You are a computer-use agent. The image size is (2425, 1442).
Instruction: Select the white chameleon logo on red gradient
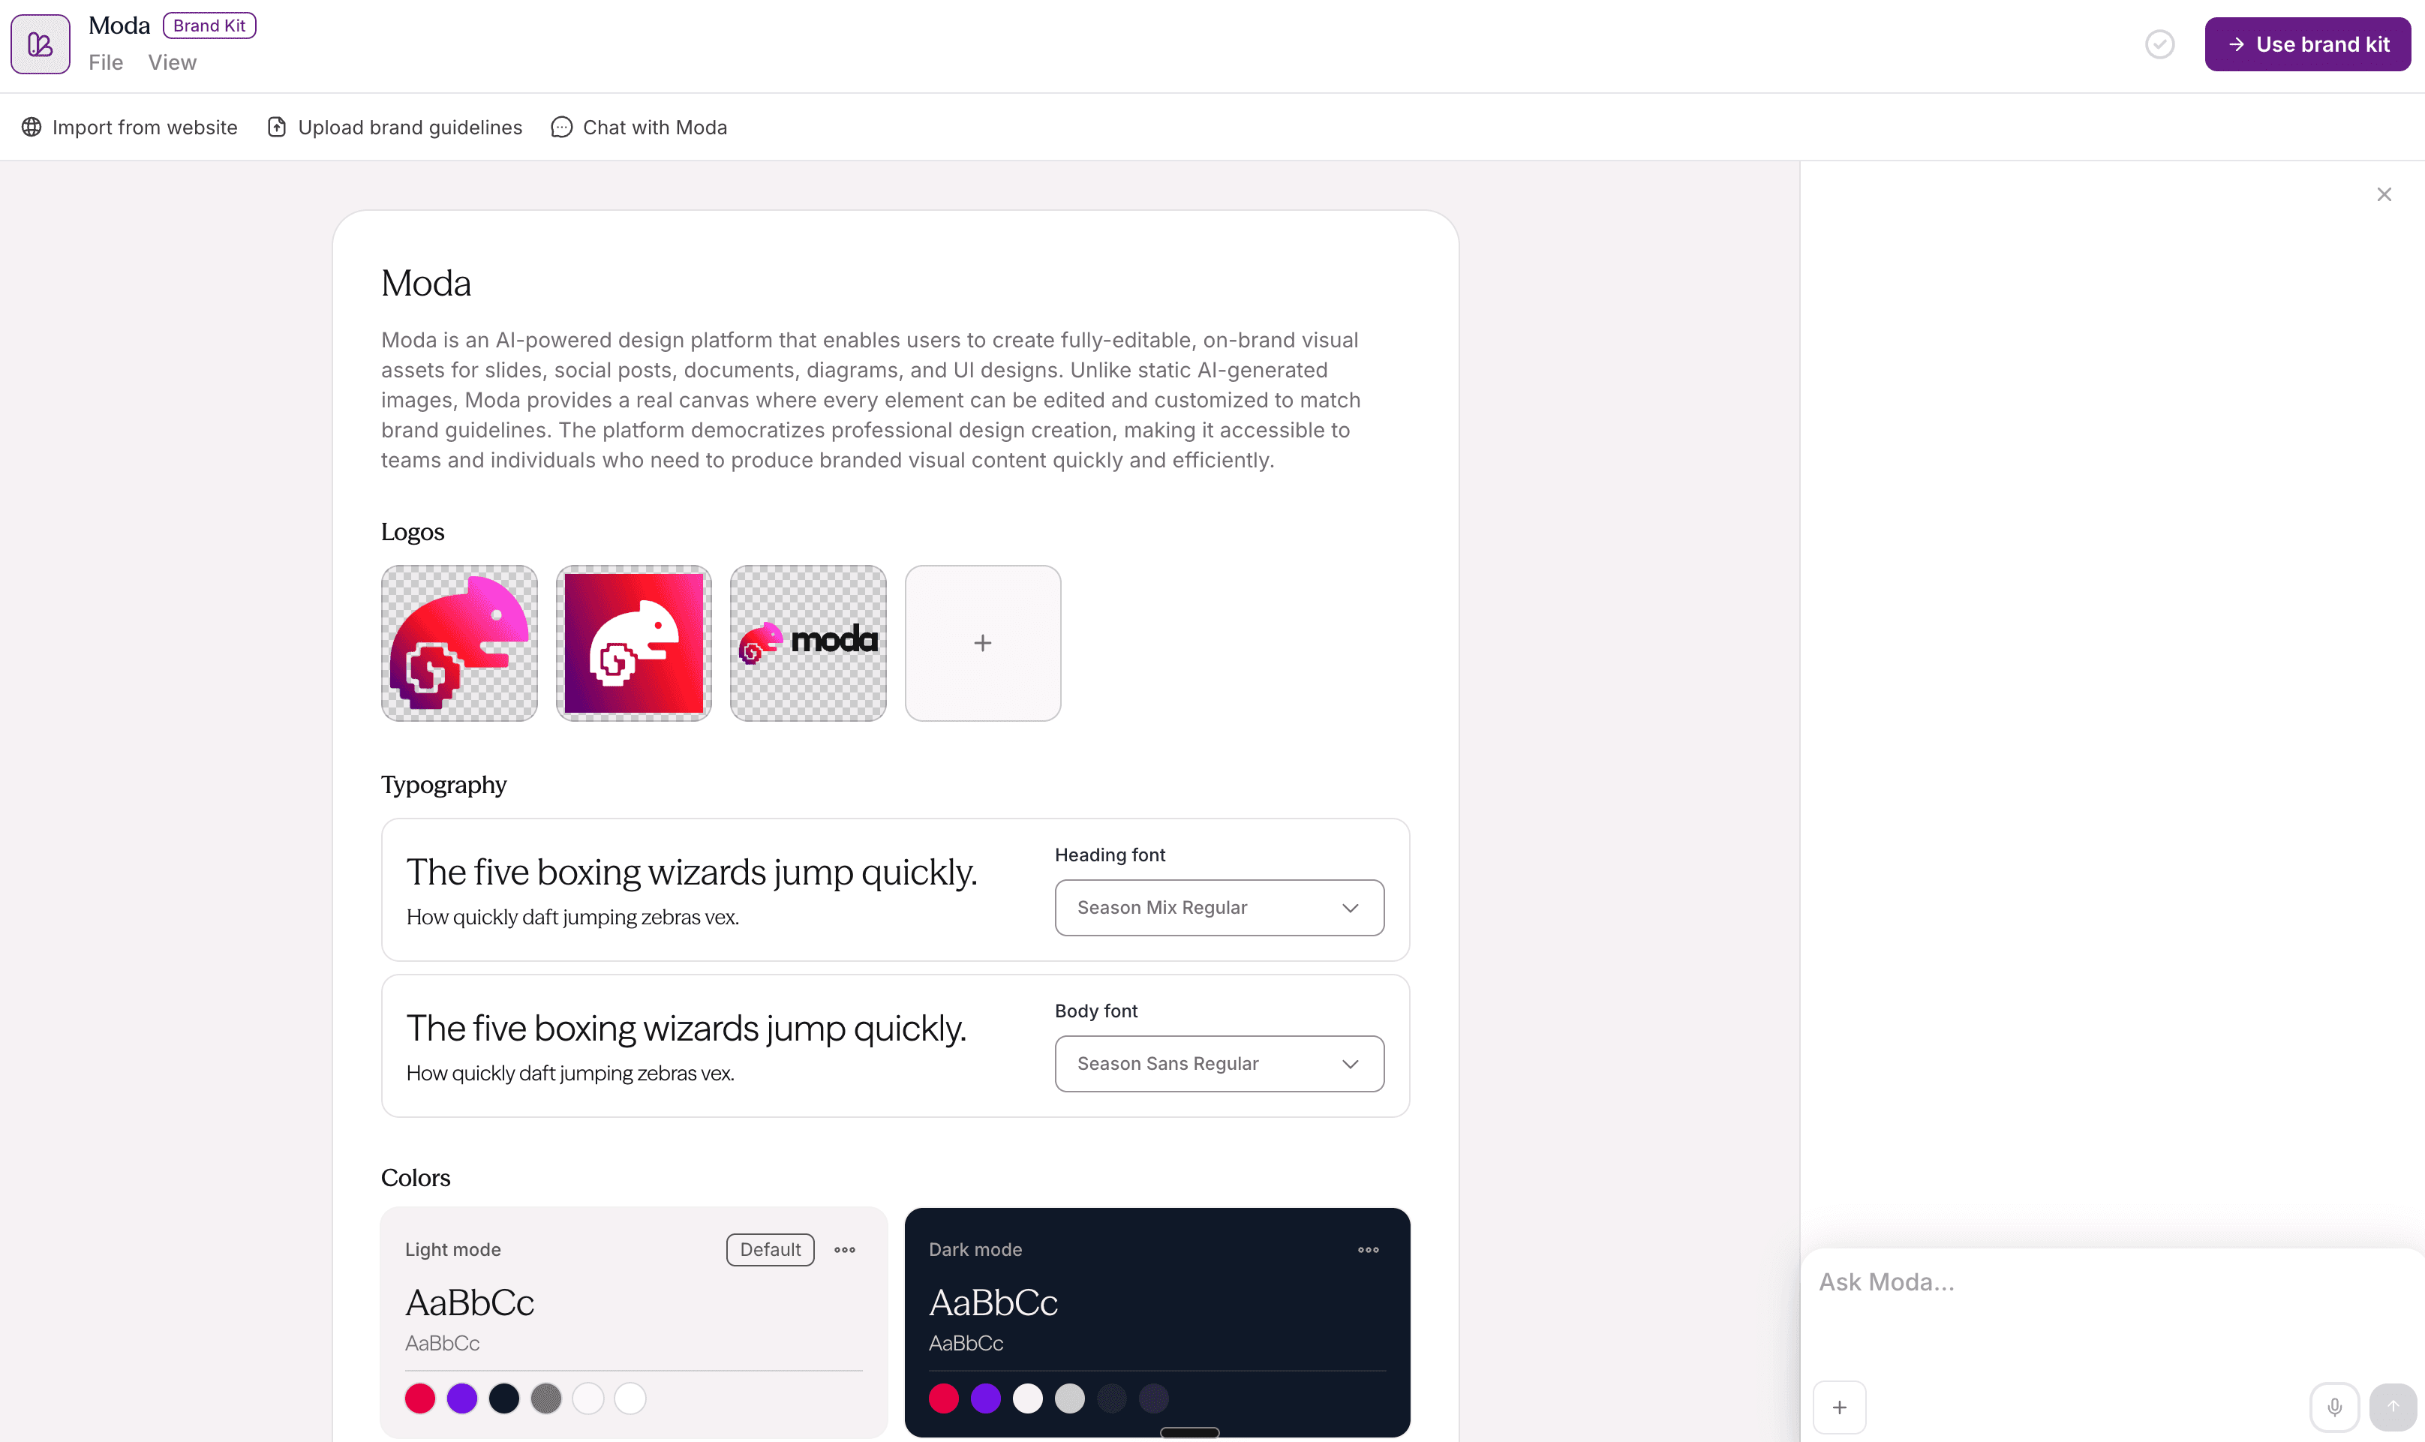[x=633, y=643]
